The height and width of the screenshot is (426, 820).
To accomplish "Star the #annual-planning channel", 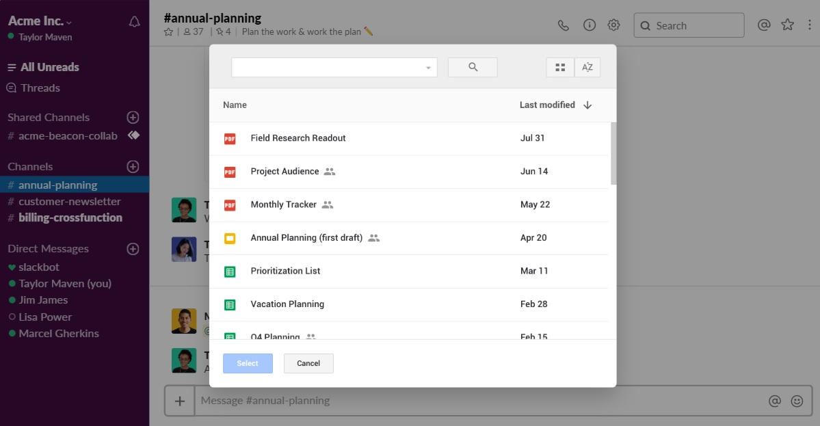I will pyautogui.click(x=168, y=31).
